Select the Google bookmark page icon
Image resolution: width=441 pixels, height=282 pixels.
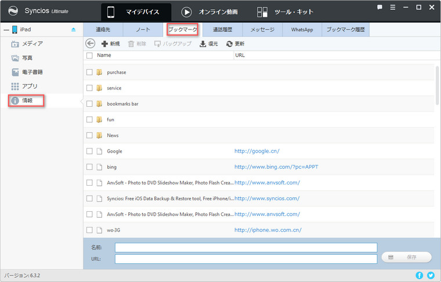99,151
